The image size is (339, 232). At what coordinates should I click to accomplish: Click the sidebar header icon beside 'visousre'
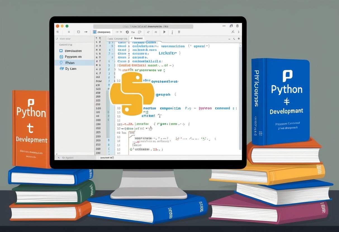coord(56,39)
